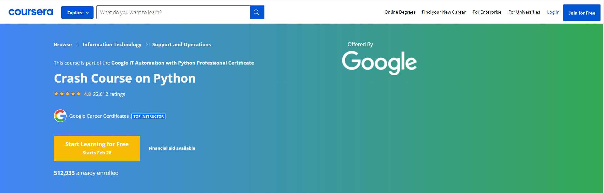The height and width of the screenshot is (193, 604).
Task: Open Google Career Certificates instructor link
Action: click(x=99, y=116)
